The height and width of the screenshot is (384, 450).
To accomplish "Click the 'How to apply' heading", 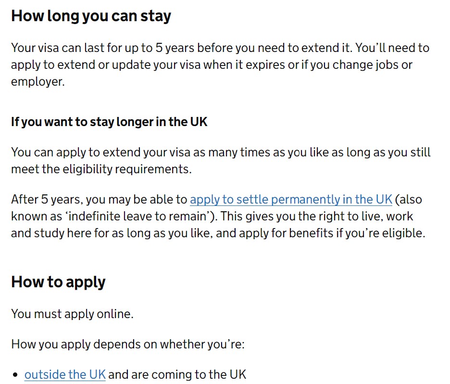I will tap(58, 282).
